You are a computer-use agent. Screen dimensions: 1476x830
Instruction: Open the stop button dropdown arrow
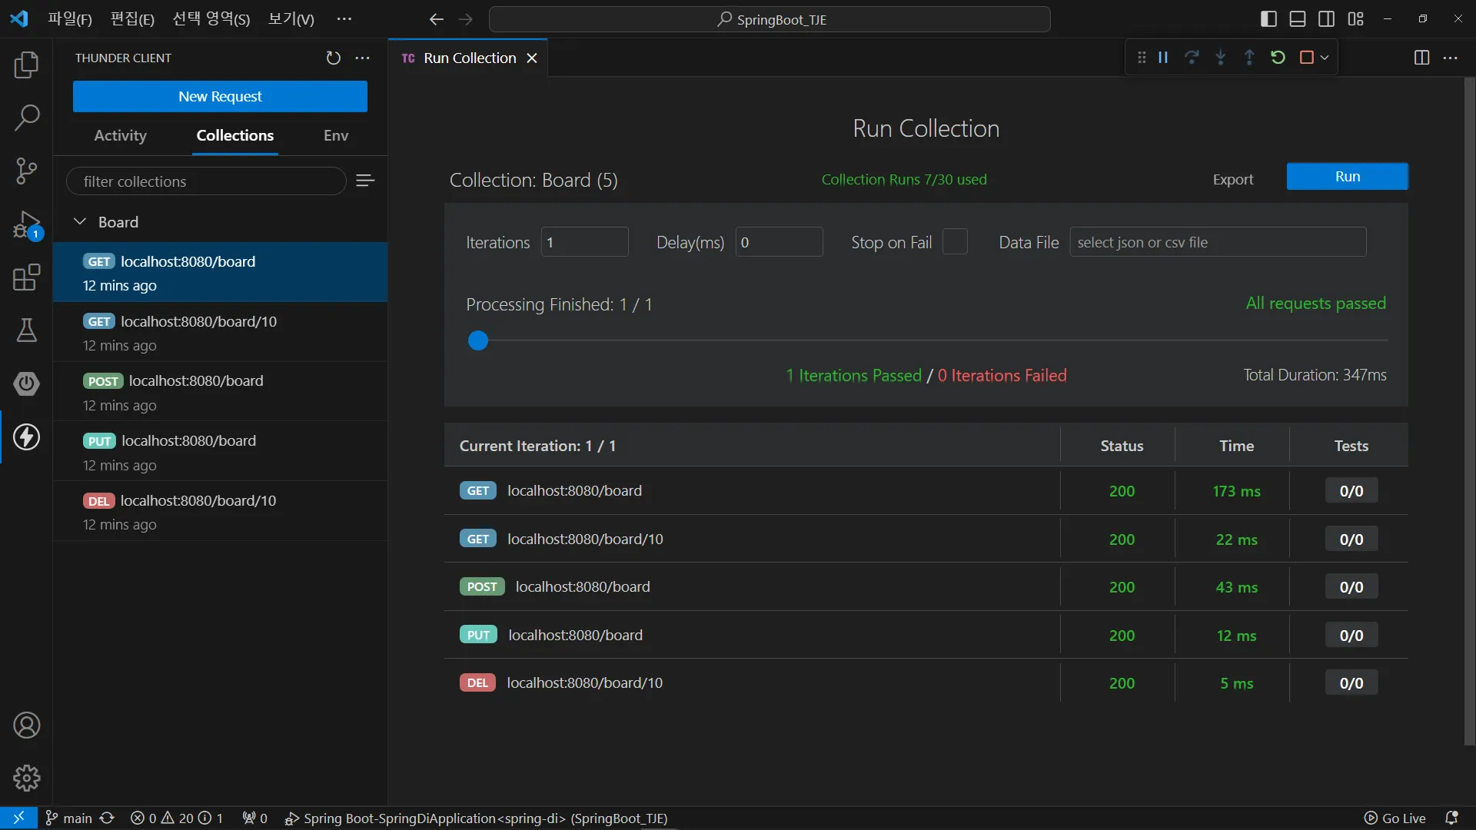pos(1325,58)
